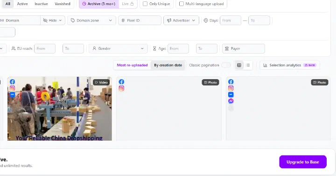Click the Days To field

click(x=259, y=20)
